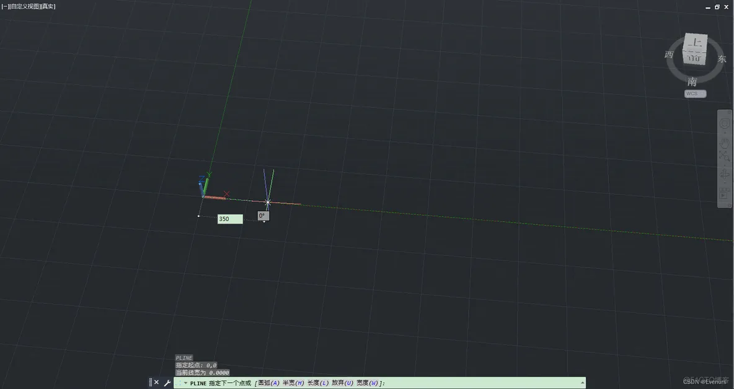This screenshot has width=734, height=389.
Task: Open recent commands dropdown arrow in command line
Action: pos(186,383)
